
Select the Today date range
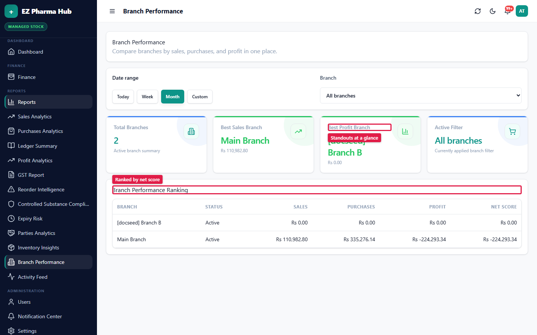click(x=123, y=97)
